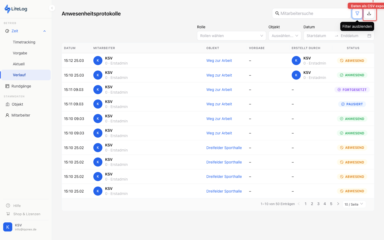Open the Mitarbeiter menu item
This screenshot has height=240, width=384.
(21, 115)
